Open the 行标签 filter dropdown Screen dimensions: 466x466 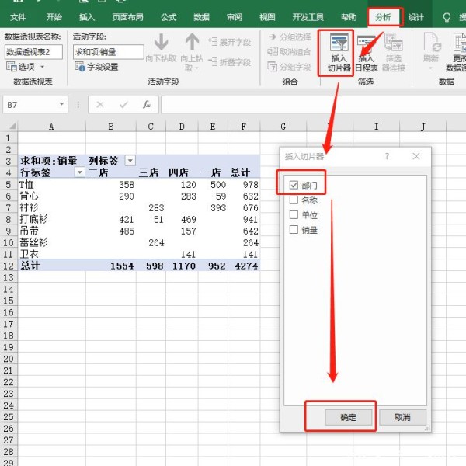click(x=80, y=172)
